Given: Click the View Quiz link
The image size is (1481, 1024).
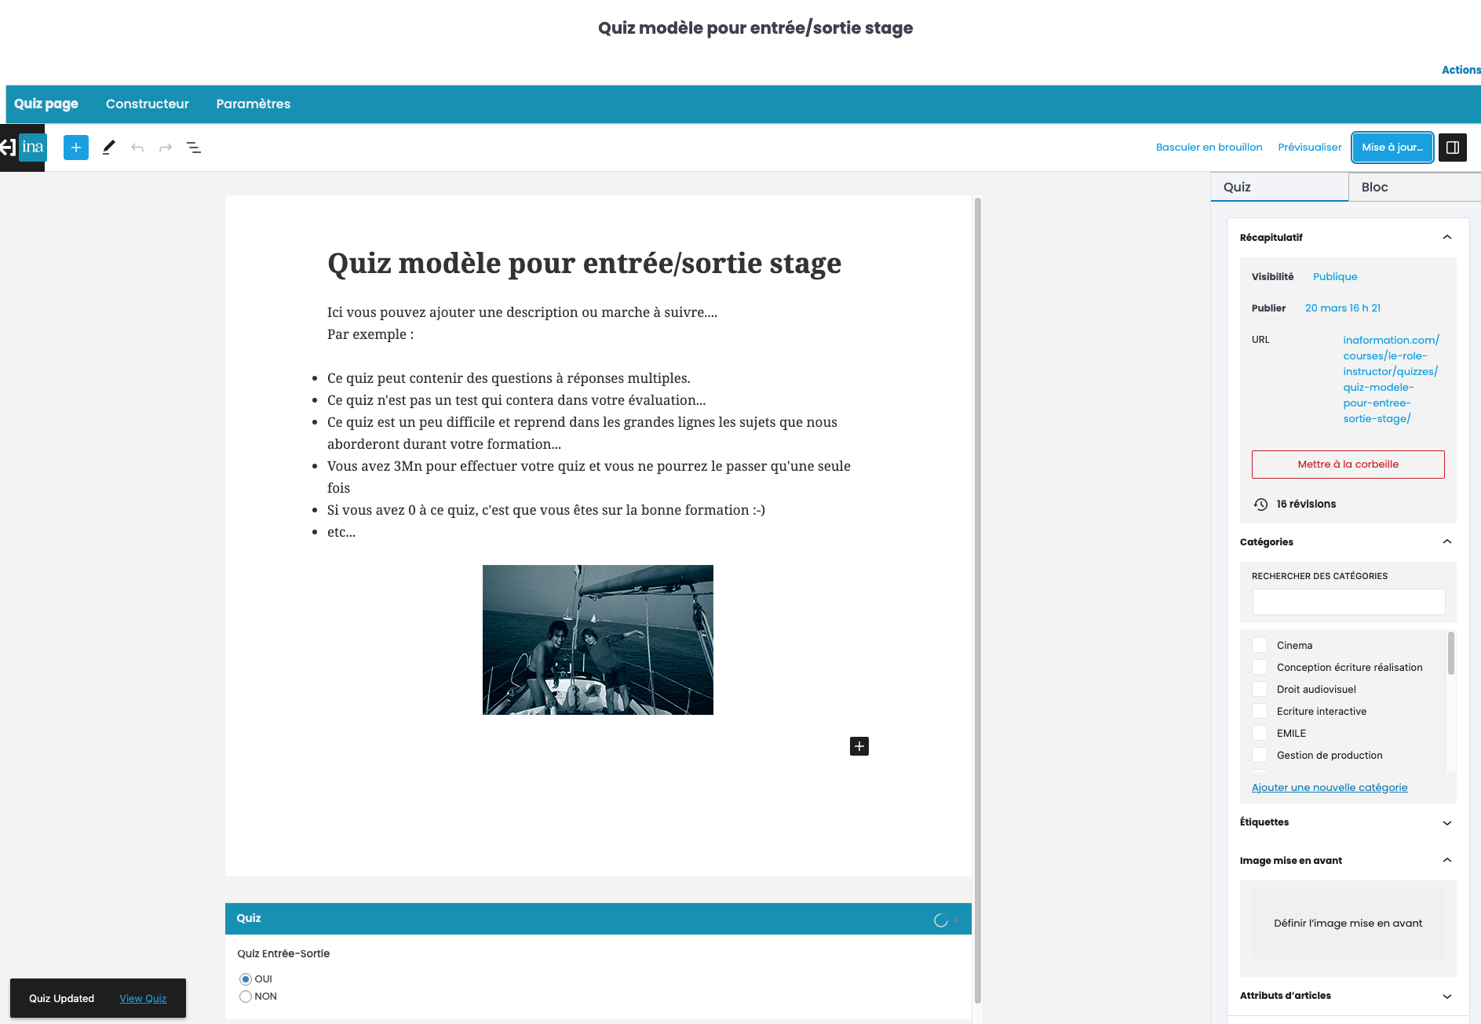Looking at the screenshot, I should point(143,999).
